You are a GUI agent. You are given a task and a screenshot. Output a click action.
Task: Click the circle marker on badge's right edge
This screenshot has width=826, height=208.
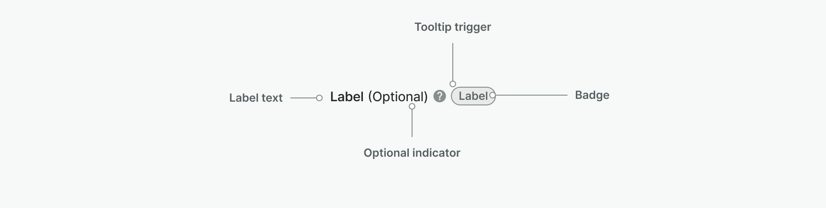(x=492, y=95)
